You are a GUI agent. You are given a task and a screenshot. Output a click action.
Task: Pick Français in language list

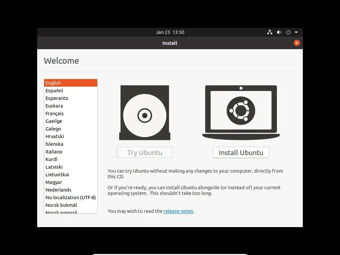[x=71, y=114]
